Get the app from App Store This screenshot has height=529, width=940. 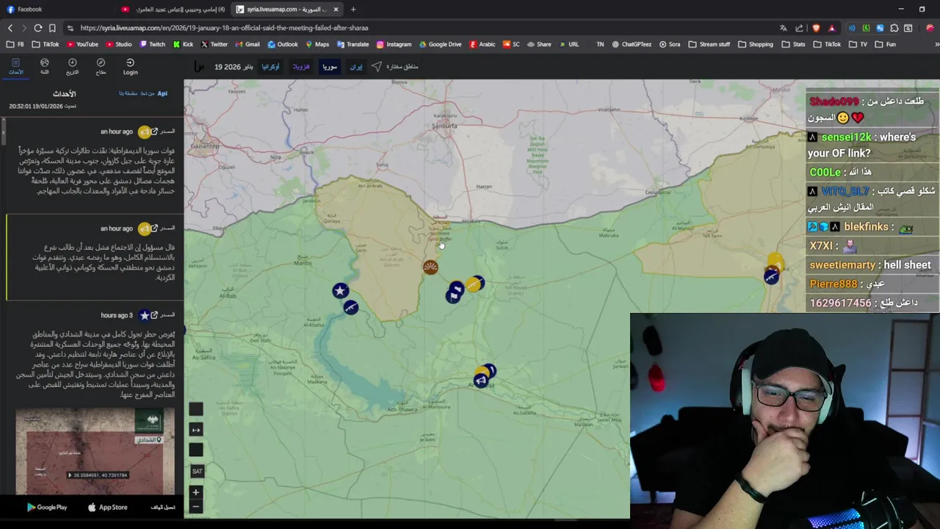(x=108, y=507)
